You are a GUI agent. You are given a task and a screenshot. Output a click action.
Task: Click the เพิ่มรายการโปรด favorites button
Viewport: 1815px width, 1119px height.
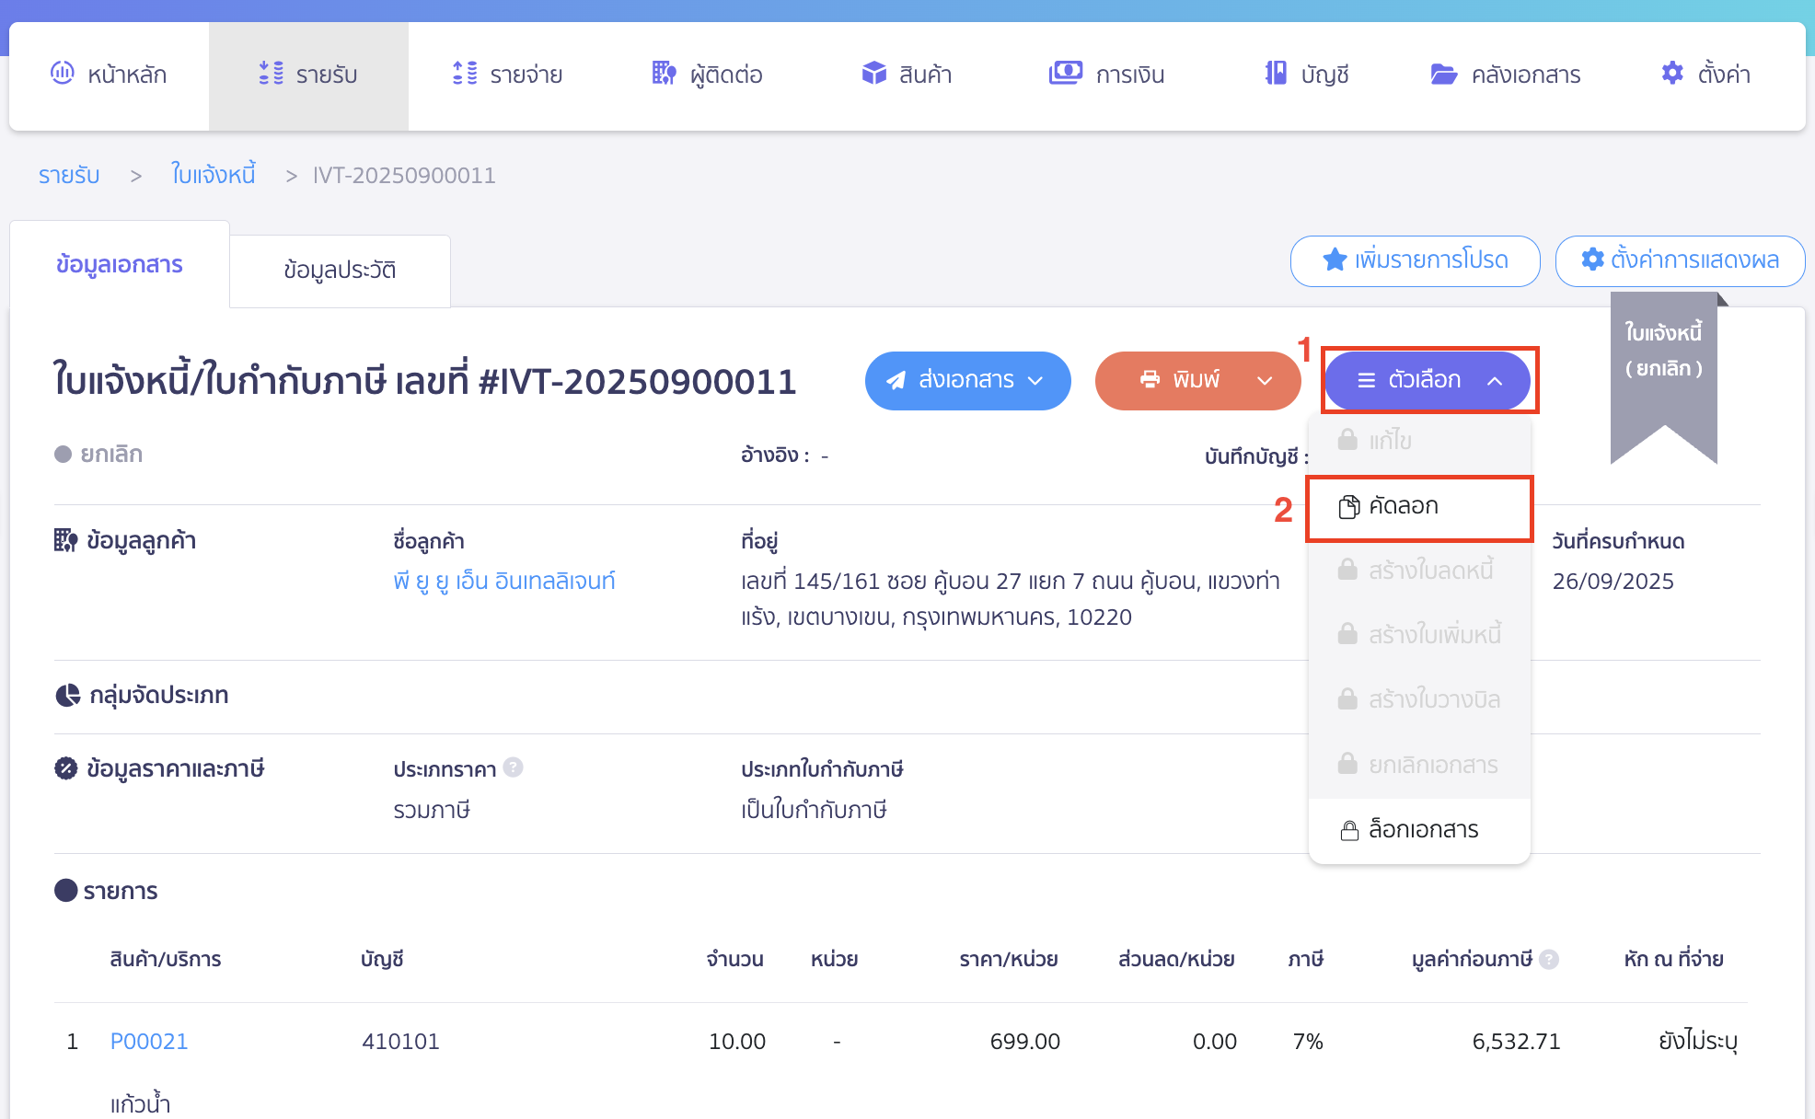(1415, 261)
